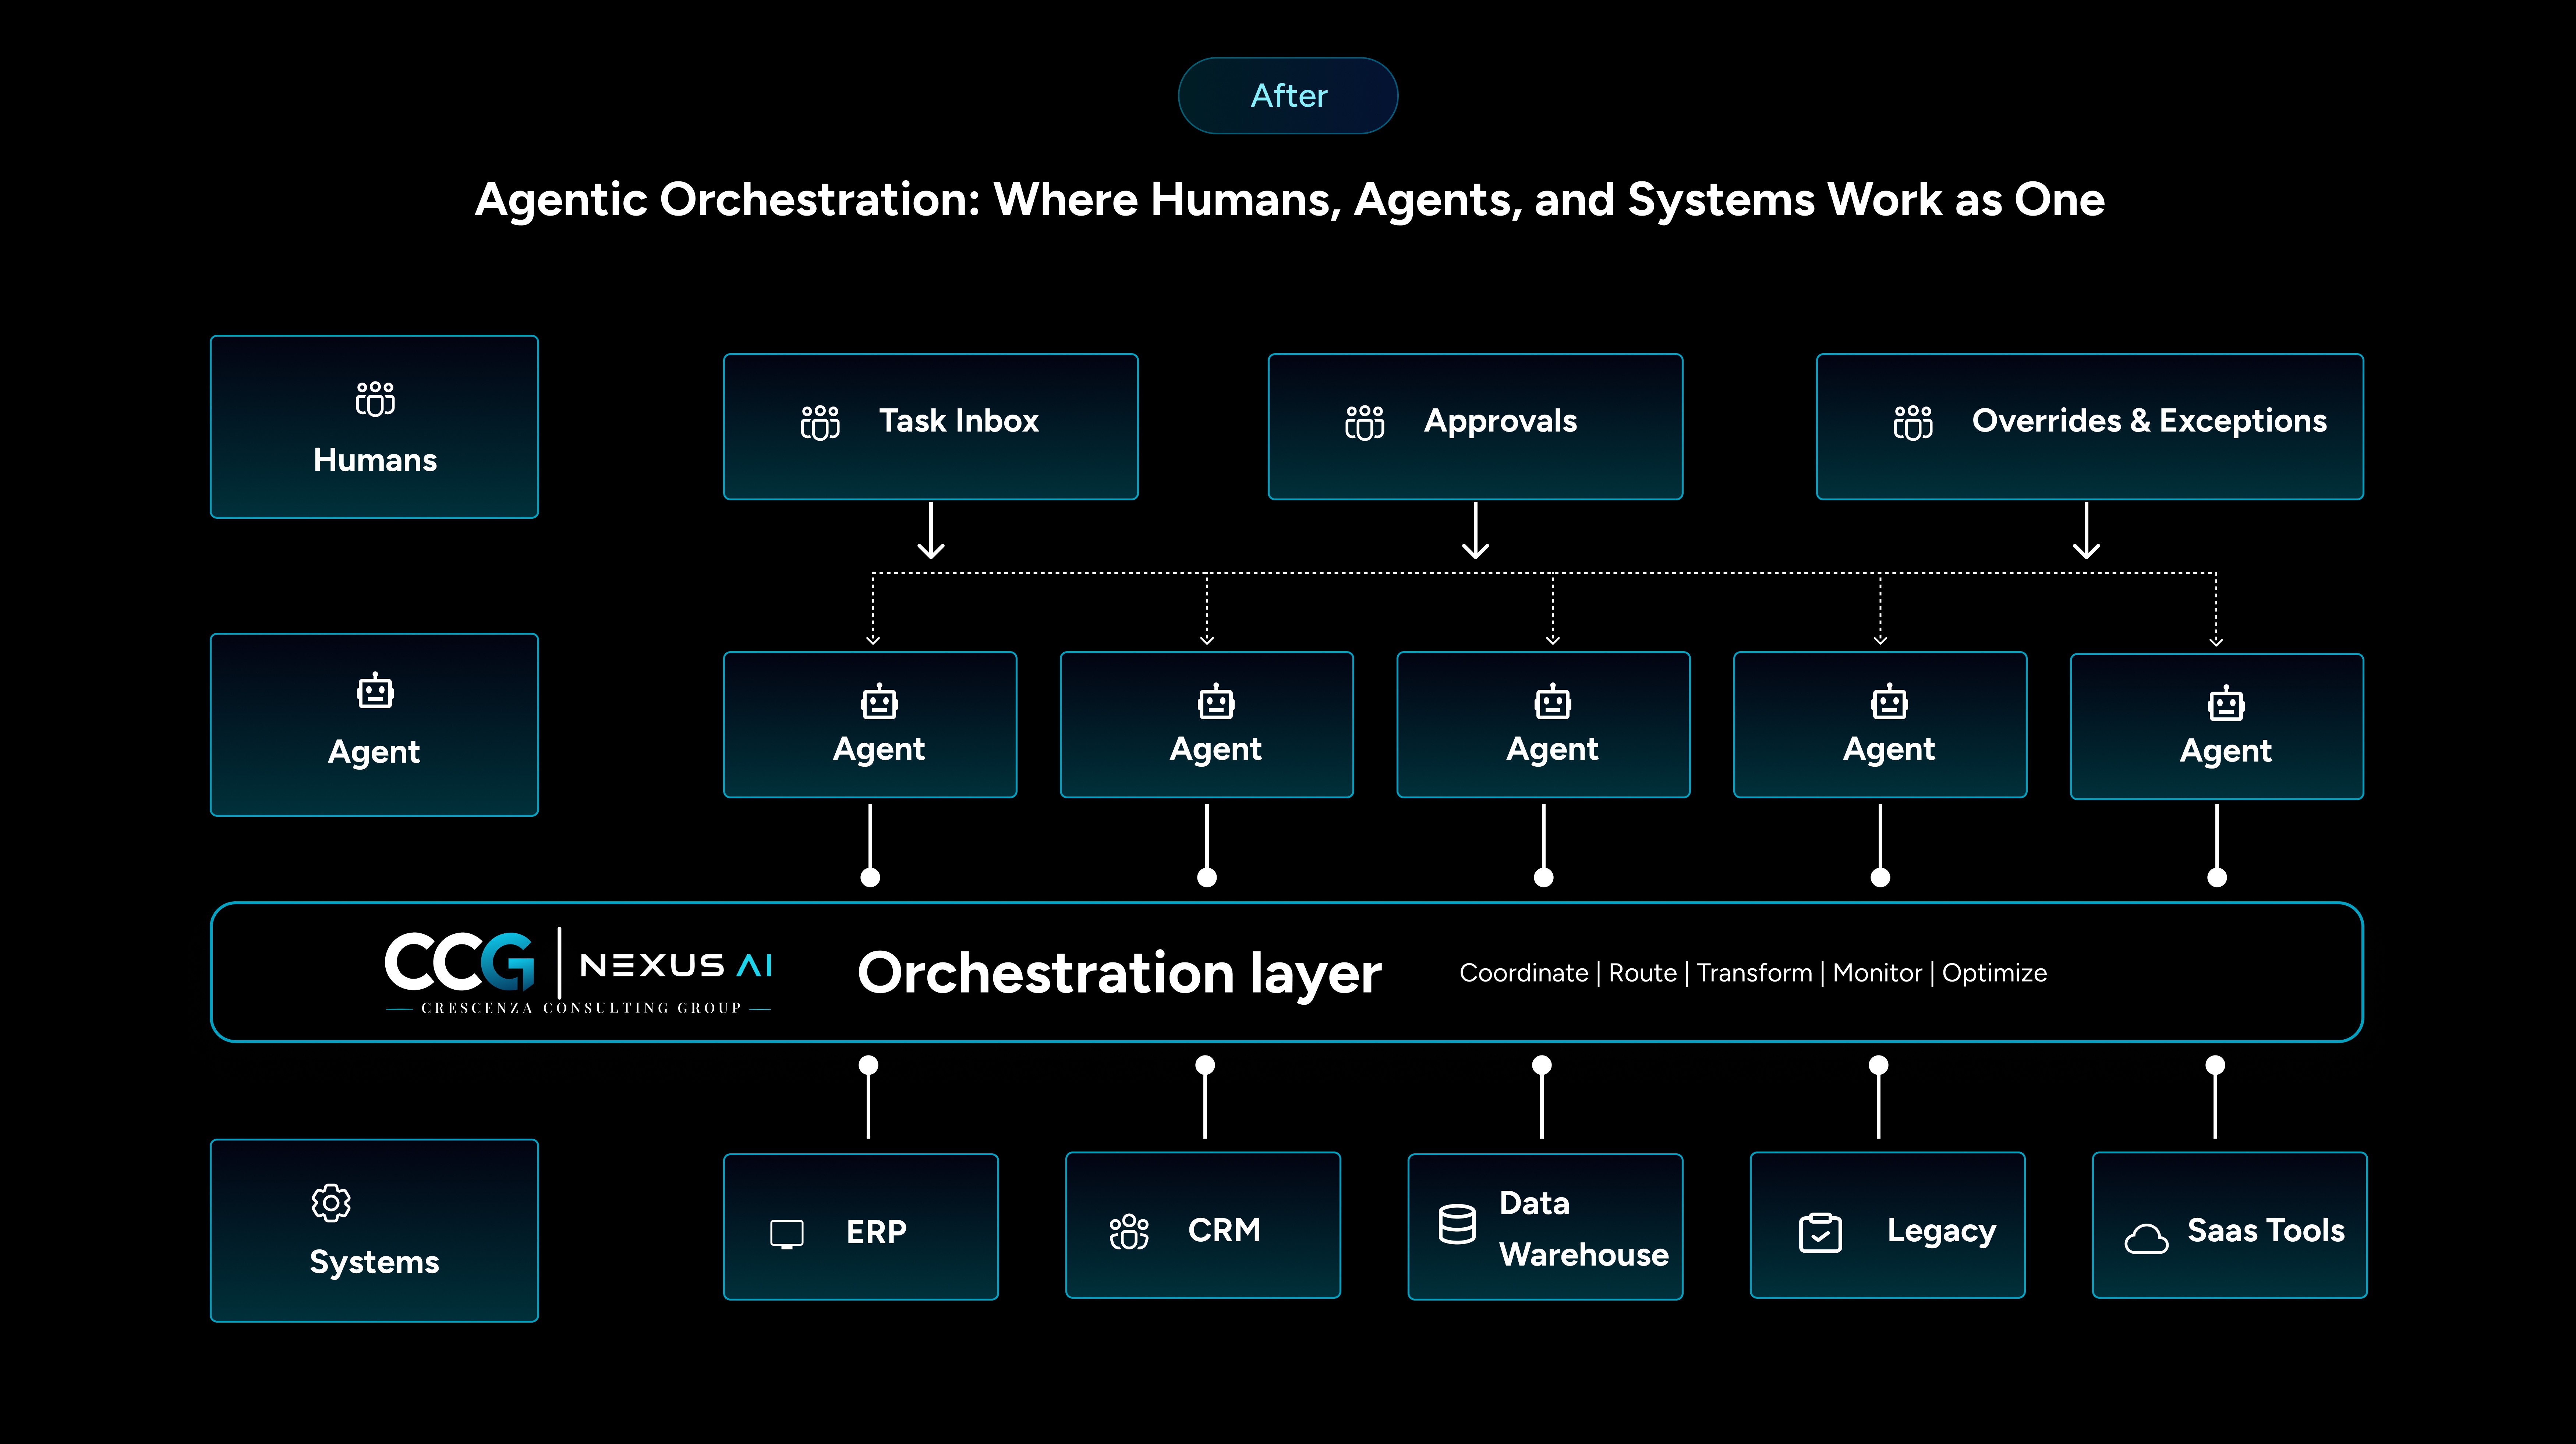Click the After pill label at the top
Screen dimensions: 2576x1444
1288,96
